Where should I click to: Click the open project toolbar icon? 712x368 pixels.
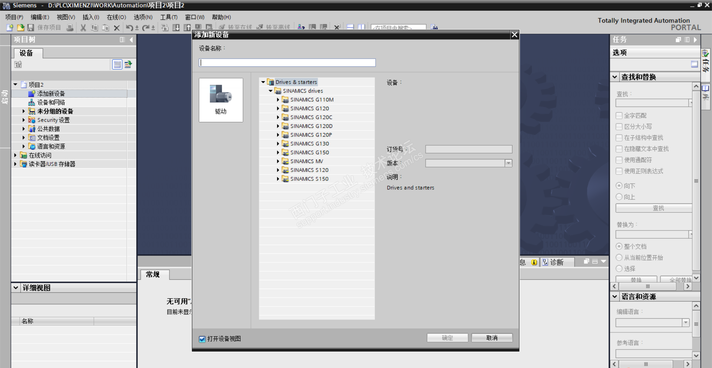(20, 27)
